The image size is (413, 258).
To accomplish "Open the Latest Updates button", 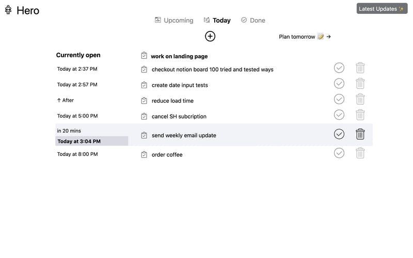I will point(382,9).
